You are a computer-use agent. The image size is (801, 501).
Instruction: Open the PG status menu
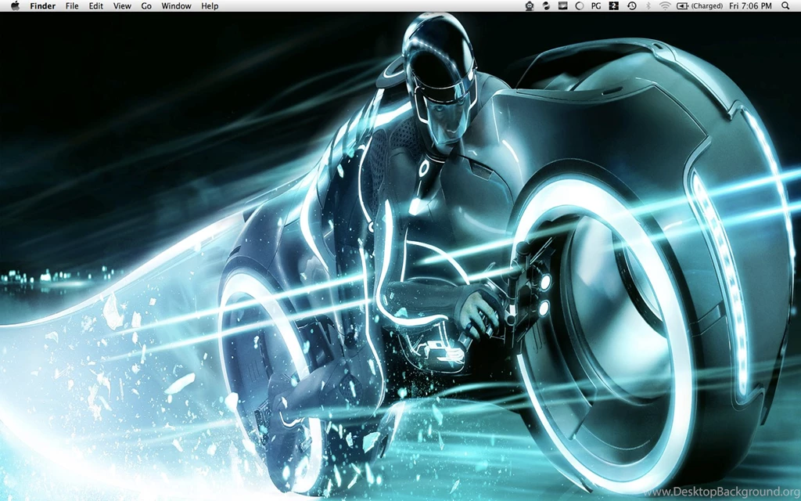596,6
